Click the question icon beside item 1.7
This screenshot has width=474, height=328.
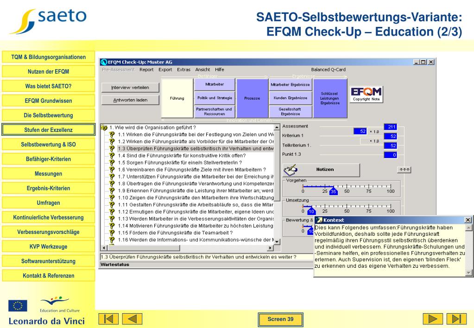click(x=112, y=177)
